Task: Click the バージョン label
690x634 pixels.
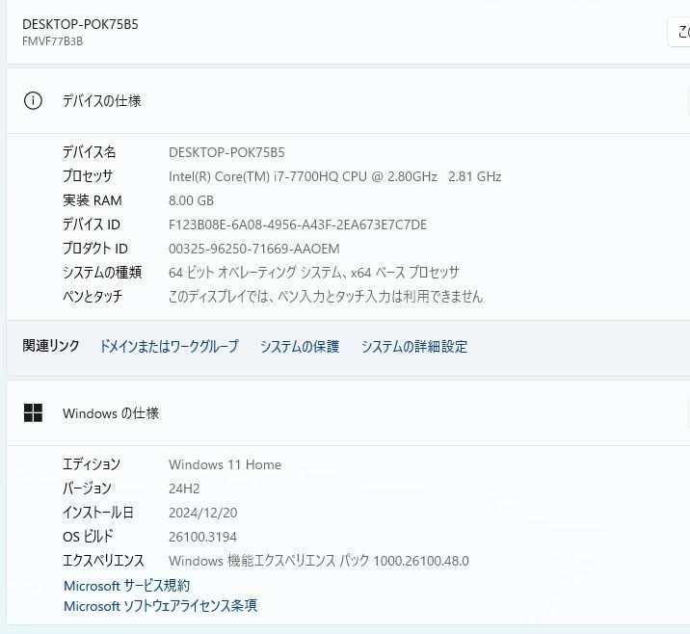Action: click(87, 489)
